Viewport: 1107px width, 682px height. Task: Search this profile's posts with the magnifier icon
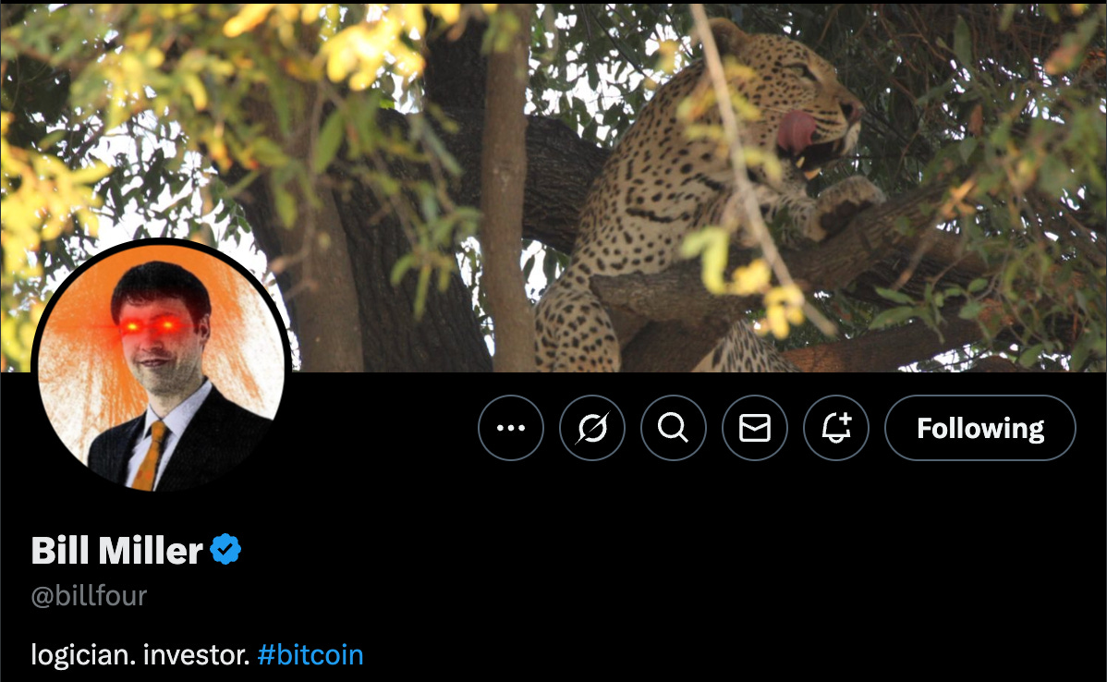(673, 428)
